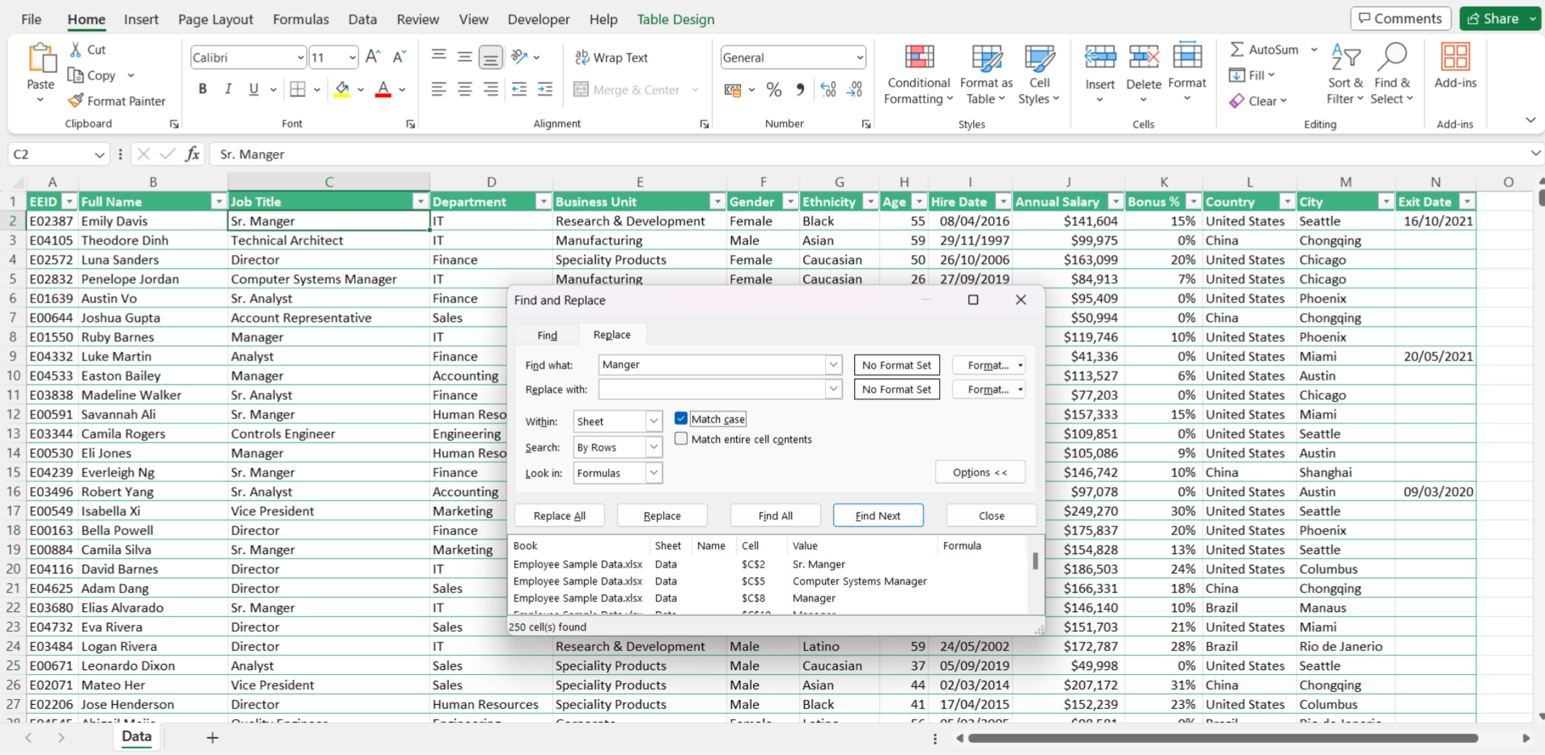1545x755 pixels.
Task: Click the Replace All button
Action: (x=559, y=515)
